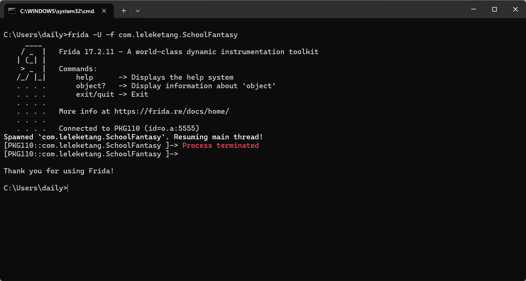Click 'exit/quit' in the commands list
Viewport: 526px width, 281px height.
95,95
